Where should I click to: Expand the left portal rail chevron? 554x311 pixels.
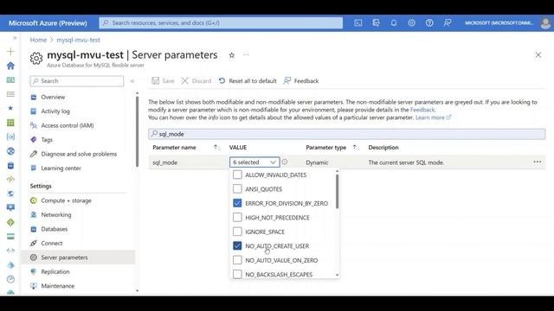click(15, 38)
